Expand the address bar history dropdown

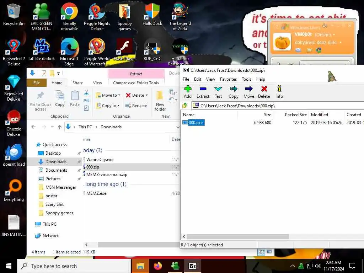click(x=178, y=127)
